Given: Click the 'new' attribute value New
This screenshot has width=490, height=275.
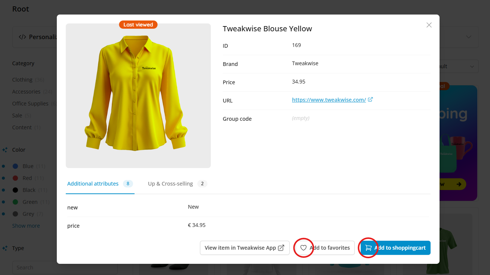Looking at the screenshot, I should 193,207.
